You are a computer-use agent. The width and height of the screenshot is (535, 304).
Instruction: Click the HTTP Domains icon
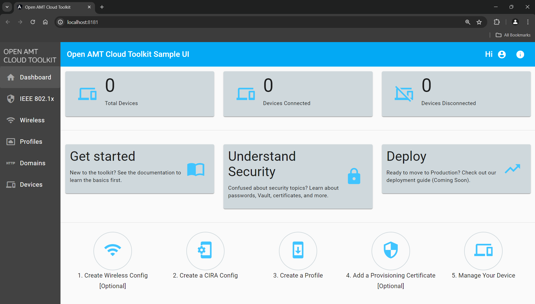coord(11,163)
